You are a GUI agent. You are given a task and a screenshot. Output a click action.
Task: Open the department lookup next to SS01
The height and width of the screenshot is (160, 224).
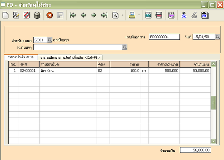(50, 40)
